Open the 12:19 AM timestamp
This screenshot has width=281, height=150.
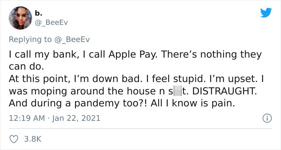click(x=27, y=118)
